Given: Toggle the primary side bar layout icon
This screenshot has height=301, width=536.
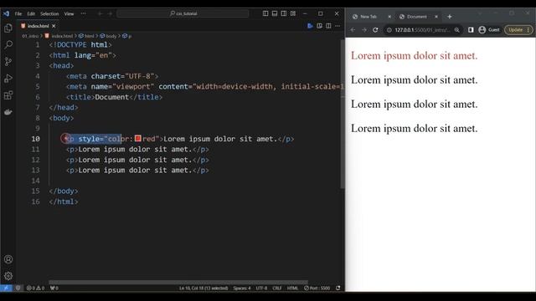Looking at the screenshot, I should [265, 13].
